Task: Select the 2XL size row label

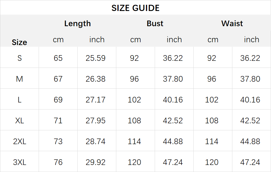Action: click(19, 142)
